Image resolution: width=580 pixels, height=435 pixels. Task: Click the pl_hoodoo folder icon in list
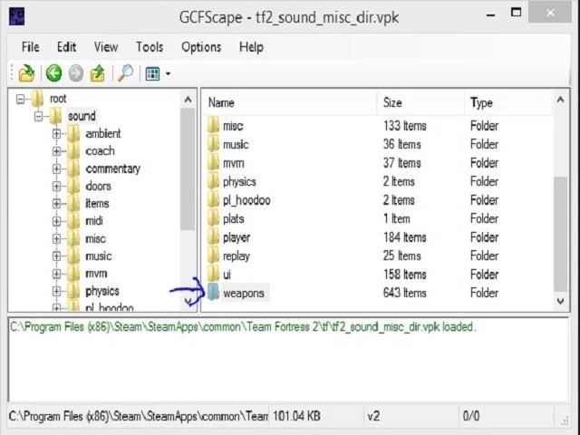(x=213, y=200)
